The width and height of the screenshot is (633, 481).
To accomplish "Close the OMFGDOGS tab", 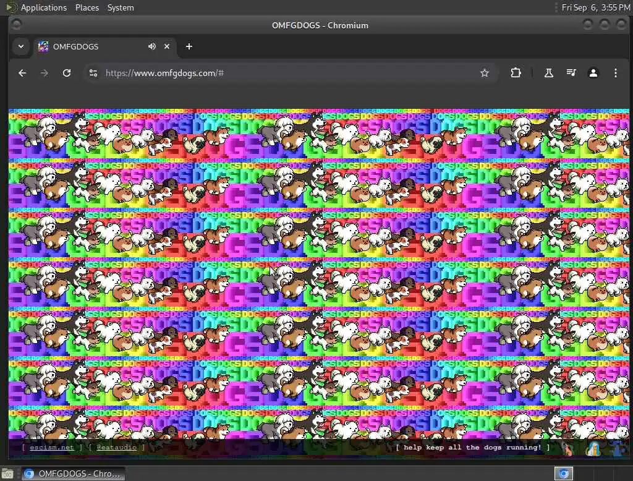I will coord(167,46).
